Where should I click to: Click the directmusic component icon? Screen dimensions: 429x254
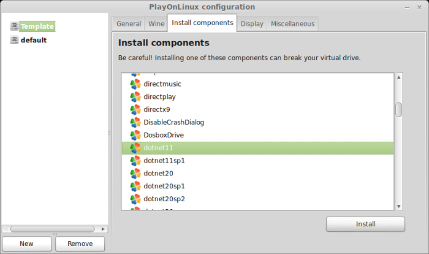135,84
